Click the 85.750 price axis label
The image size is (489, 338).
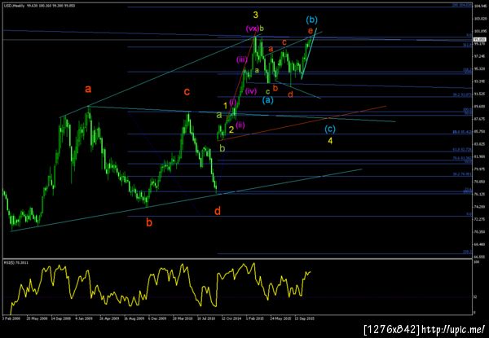click(478, 131)
